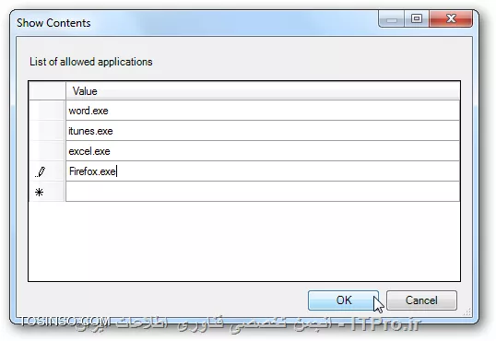Click the resize grip in dialog corner

pos(466,312)
